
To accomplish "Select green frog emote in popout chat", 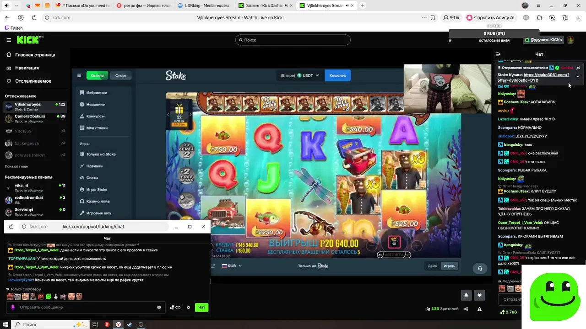I will pos(48,297).
